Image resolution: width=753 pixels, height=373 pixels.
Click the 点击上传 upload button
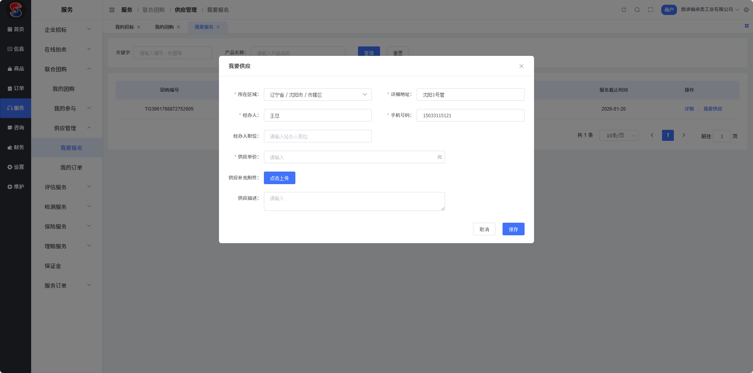(x=279, y=178)
